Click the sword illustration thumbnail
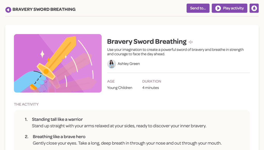Viewport: 264px width, 150px height. coord(58,63)
